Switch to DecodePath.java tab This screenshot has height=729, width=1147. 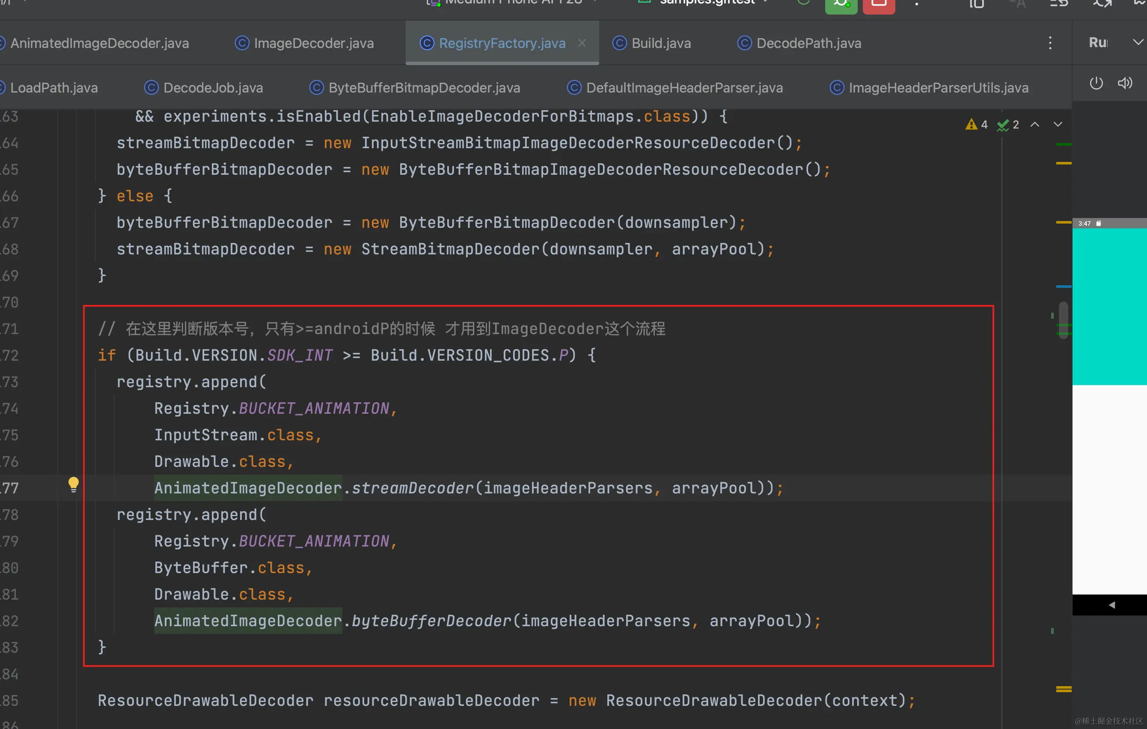point(808,43)
